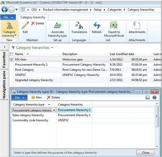Viewport: 162px width, 157px height.
Task: Open the File menu in the dialog
Action: [x=19, y=98]
